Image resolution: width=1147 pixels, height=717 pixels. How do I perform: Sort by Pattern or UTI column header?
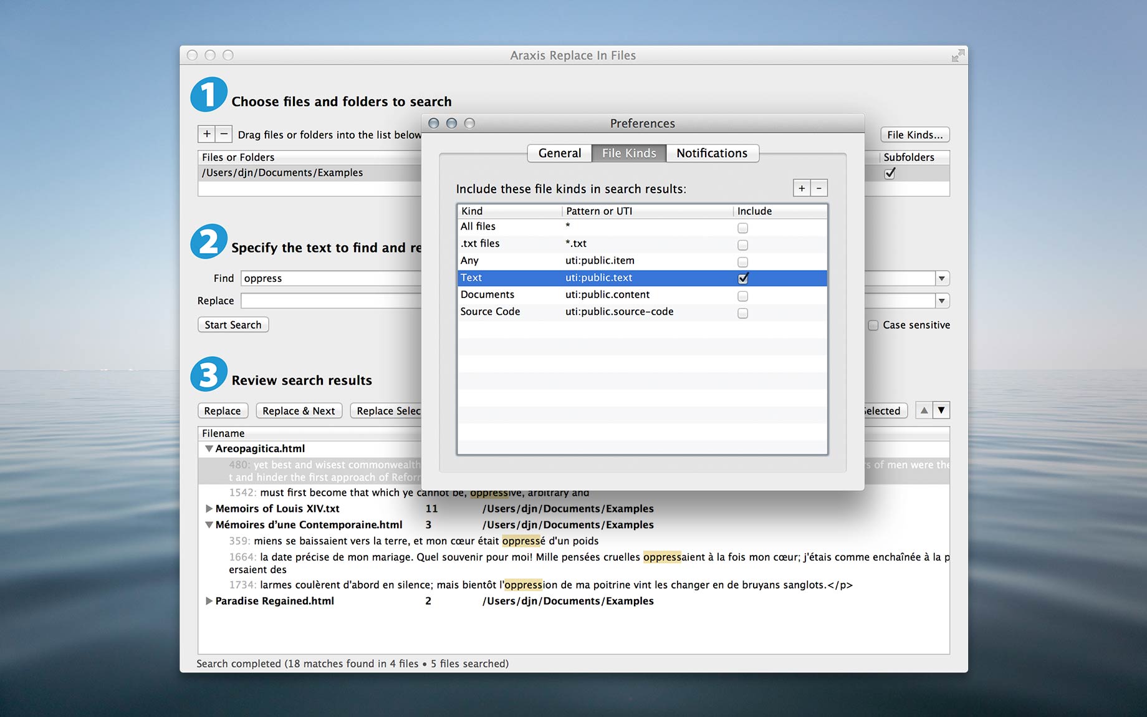tap(648, 211)
